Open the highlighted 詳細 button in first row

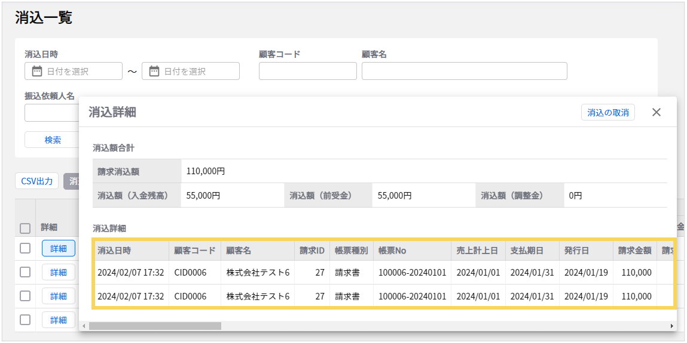(x=58, y=249)
